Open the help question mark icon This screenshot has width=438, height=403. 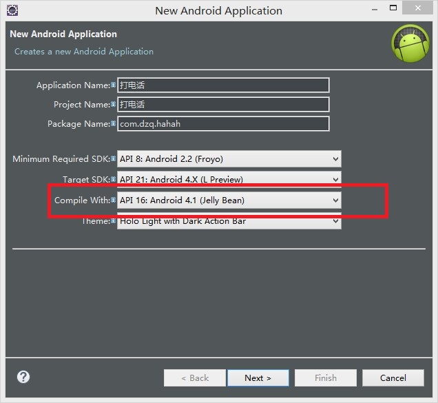(23, 377)
